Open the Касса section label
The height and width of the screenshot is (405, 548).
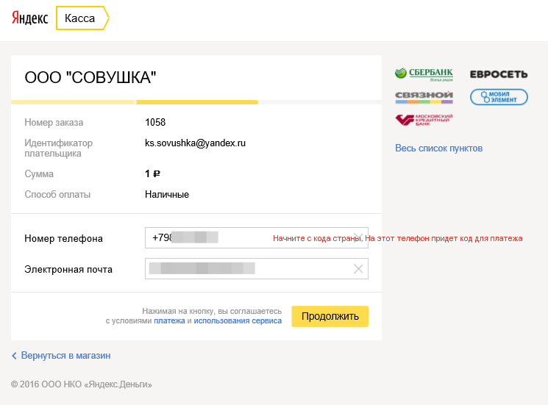pos(82,18)
